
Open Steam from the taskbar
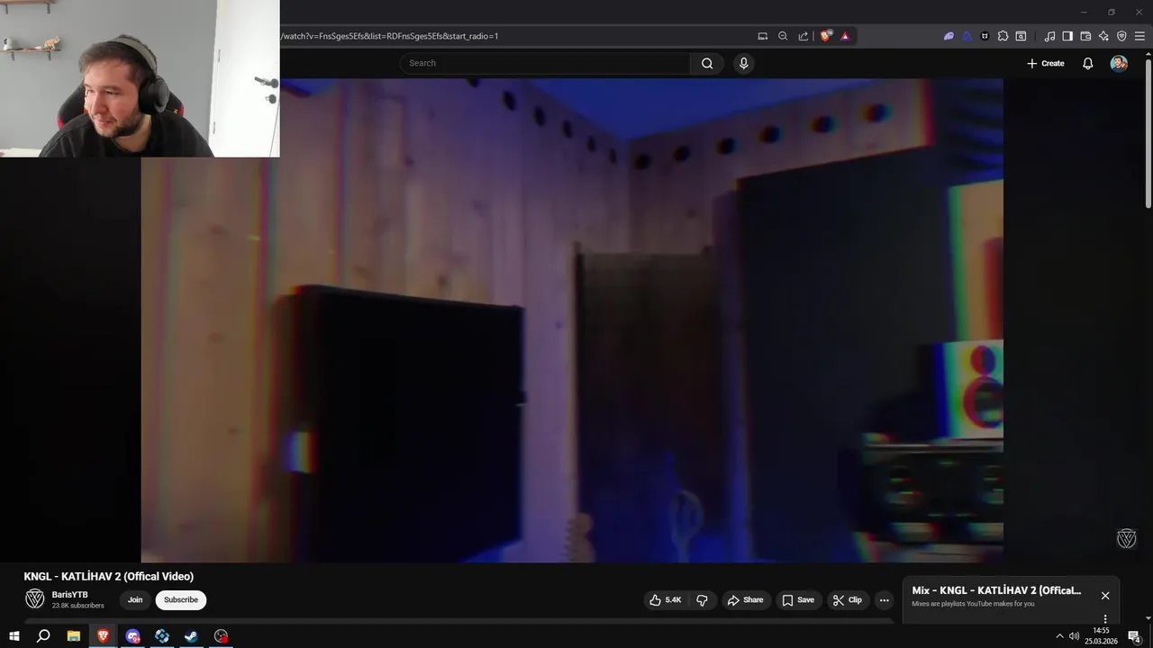pos(192,636)
